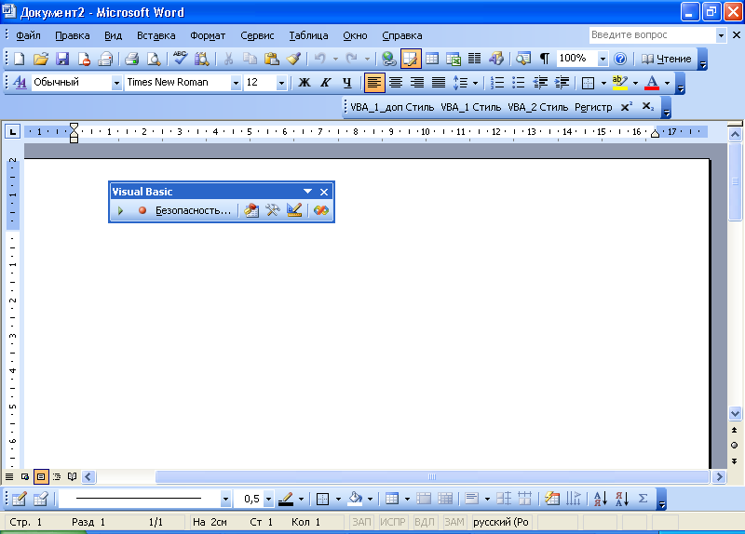Open Print Preview
The width and height of the screenshot is (745, 534).
coord(154,59)
